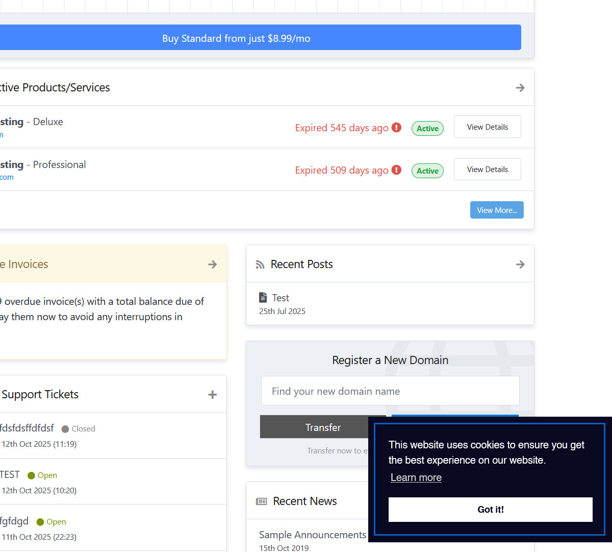Click the RSS feed icon next to Recent Posts
Screen dimensions: 612x552
pos(260,265)
